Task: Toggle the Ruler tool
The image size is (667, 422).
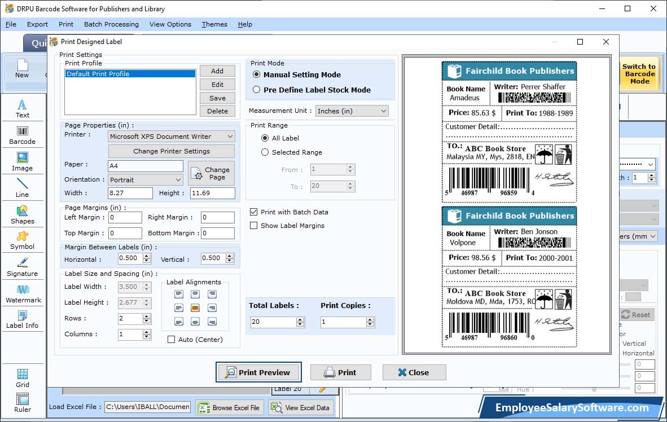Action: click(x=22, y=403)
